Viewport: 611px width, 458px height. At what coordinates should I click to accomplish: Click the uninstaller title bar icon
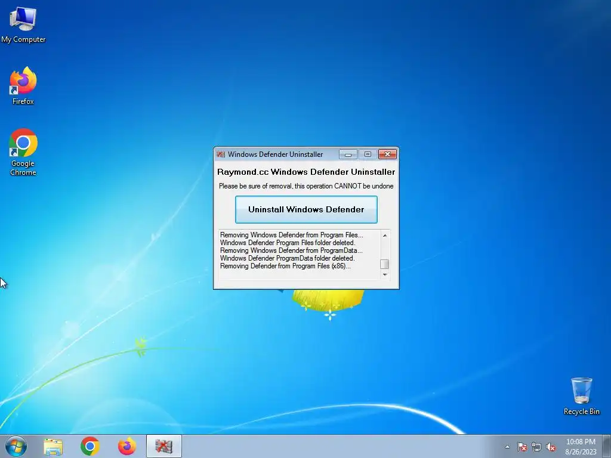(221, 154)
